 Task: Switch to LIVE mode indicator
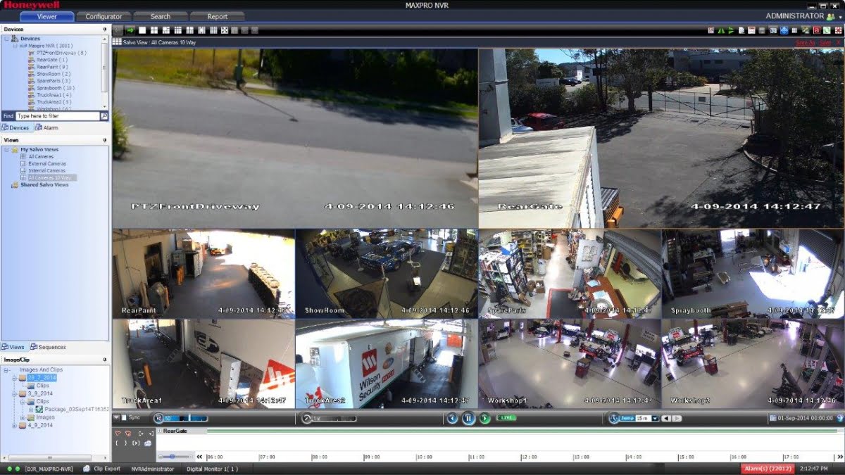point(506,418)
